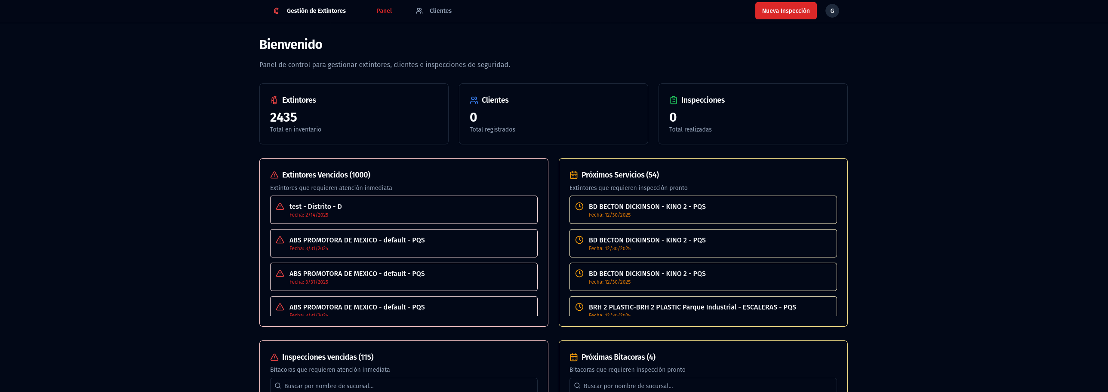Click calendar icon beside Próximos Servicios heading
1108x392 pixels.
[x=573, y=175]
